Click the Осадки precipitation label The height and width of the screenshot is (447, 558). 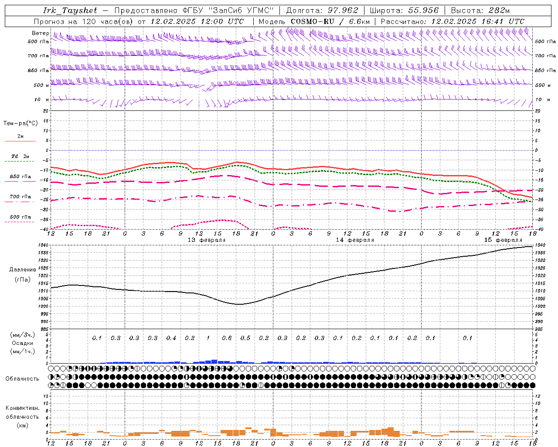click(23, 343)
